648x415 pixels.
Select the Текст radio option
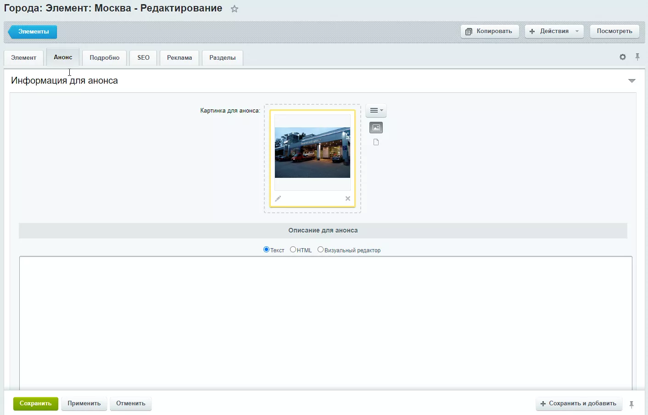coord(266,250)
